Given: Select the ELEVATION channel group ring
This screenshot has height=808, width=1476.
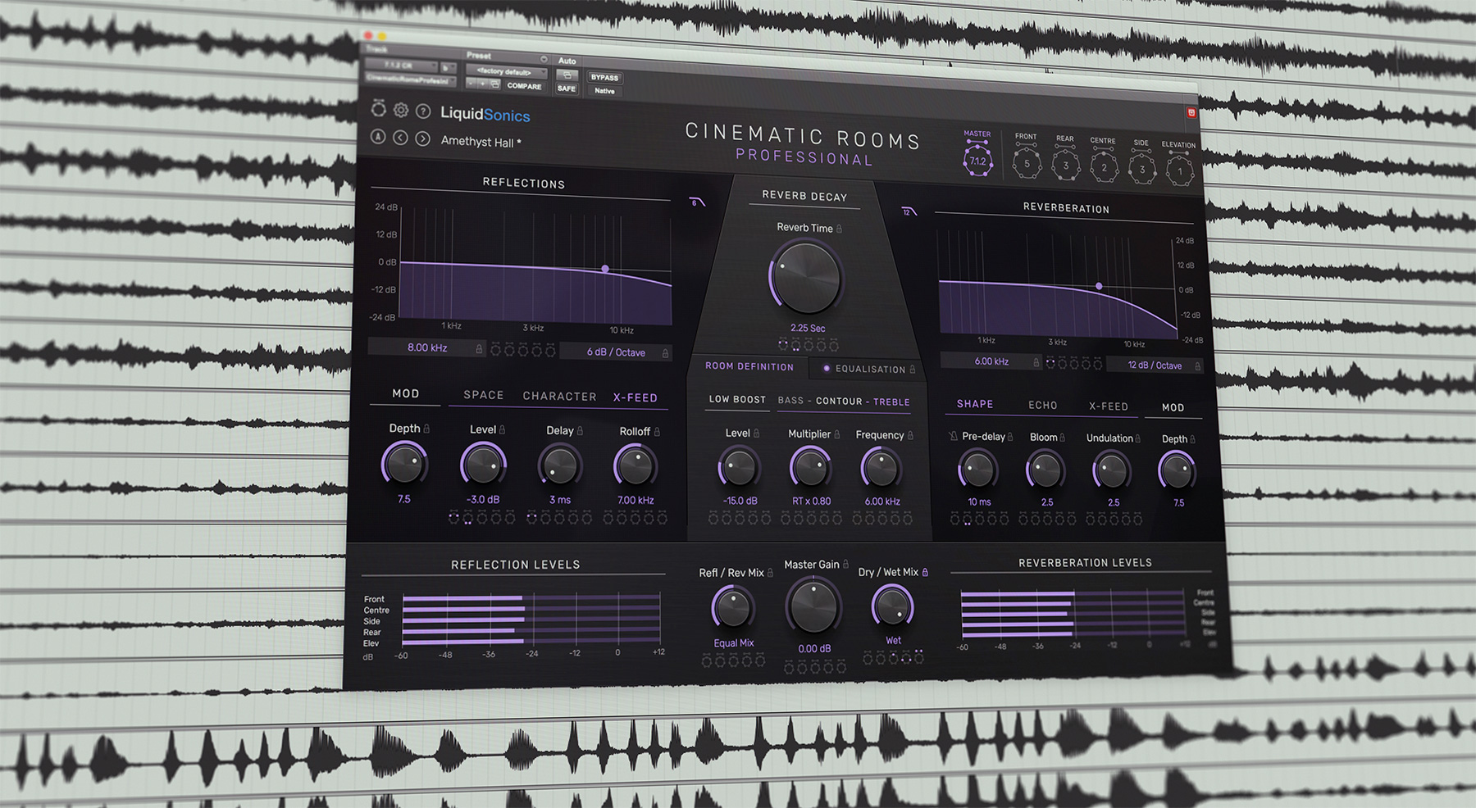Looking at the screenshot, I should click(x=1179, y=170).
